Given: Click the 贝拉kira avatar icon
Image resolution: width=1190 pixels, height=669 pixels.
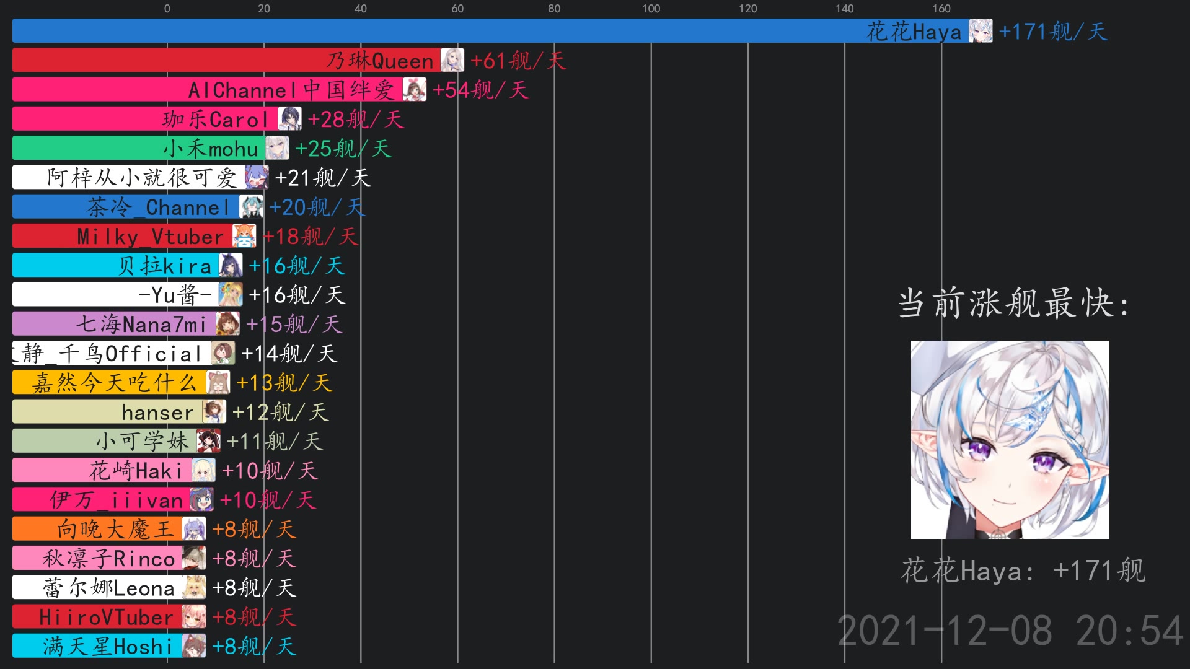Looking at the screenshot, I should [x=231, y=265].
